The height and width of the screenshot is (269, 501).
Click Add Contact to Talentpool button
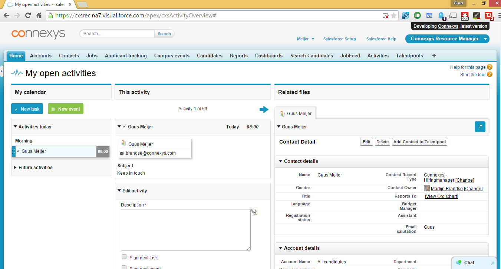pos(419,142)
